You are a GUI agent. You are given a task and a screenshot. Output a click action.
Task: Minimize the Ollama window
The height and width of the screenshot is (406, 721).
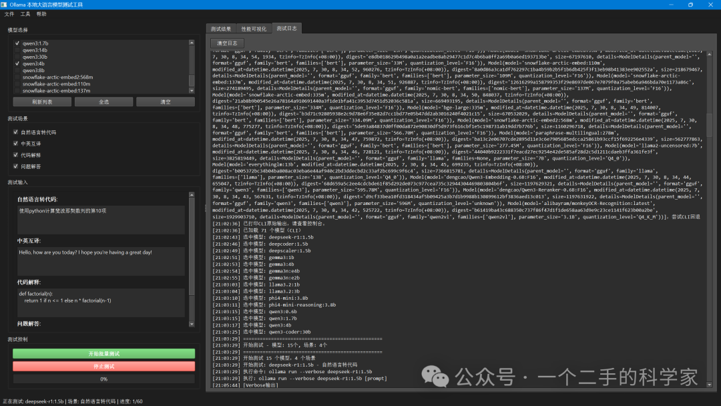point(671,5)
